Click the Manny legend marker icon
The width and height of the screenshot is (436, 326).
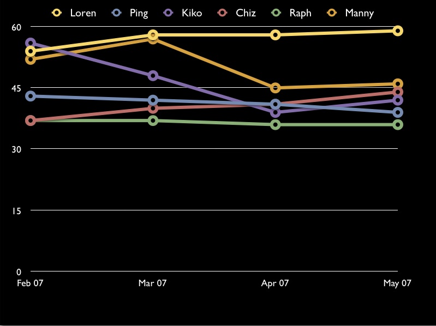click(332, 13)
